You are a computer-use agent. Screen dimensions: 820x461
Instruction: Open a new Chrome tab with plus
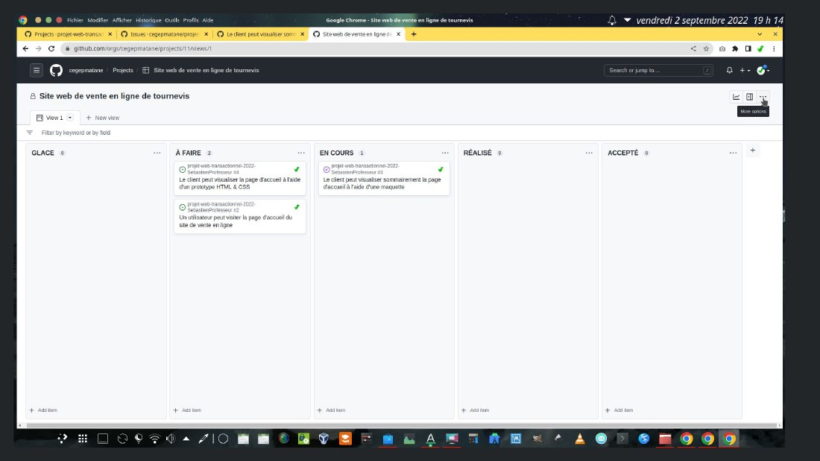pos(414,34)
